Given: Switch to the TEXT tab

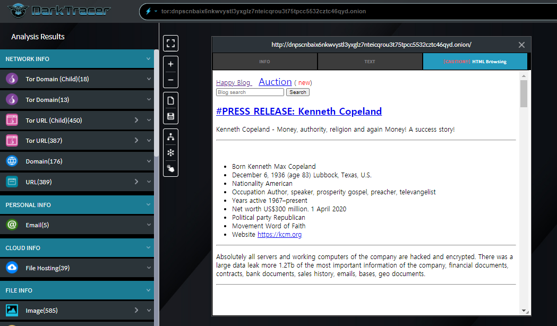Looking at the screenshot, I should (370, 62).
